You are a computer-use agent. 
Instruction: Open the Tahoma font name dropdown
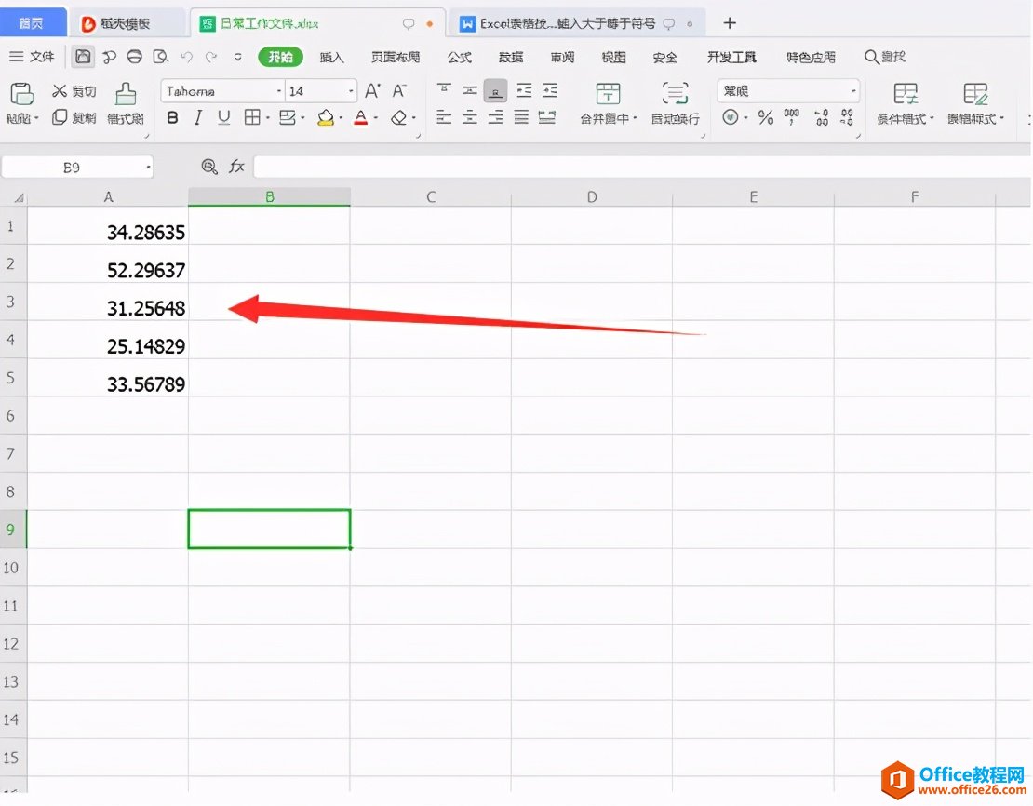coord(279,91)
